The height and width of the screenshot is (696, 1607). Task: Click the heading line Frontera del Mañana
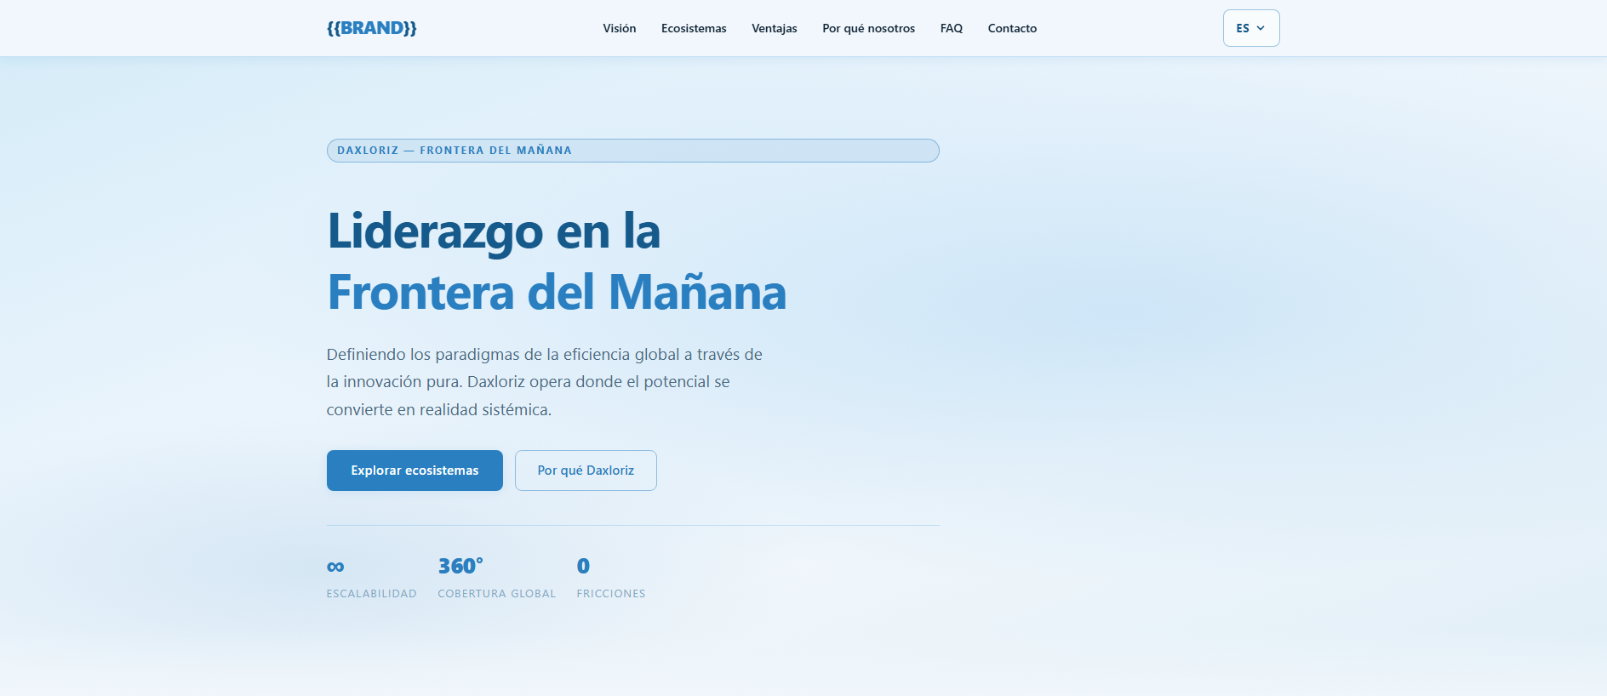coord(557,293)
